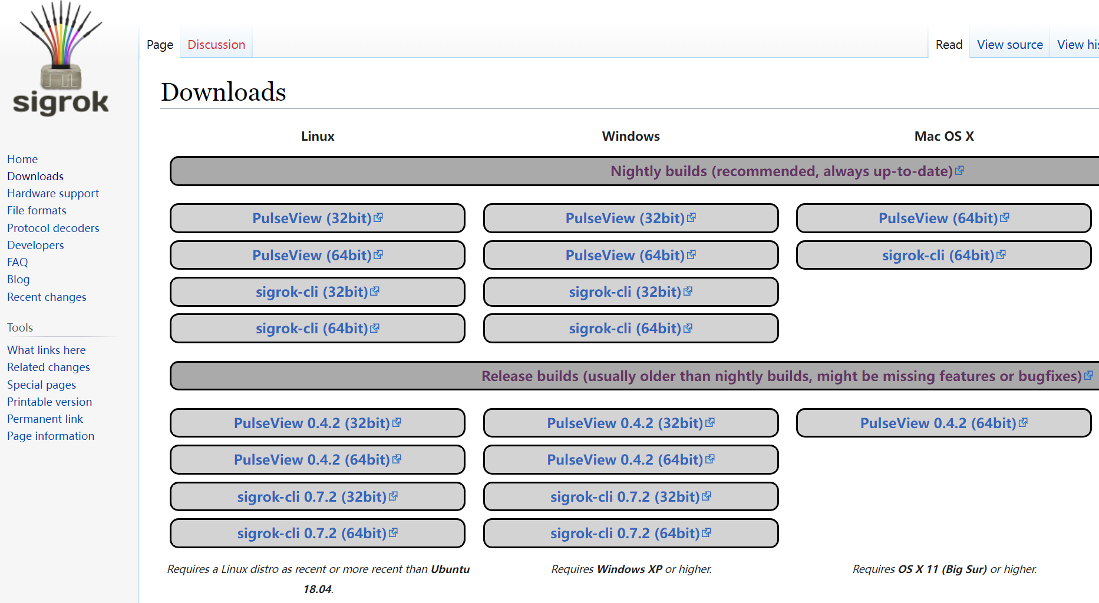1099x603 pixels.
Task: Download Linux nightly sigrok-cli (32bit)
Action: pos(318,291)
